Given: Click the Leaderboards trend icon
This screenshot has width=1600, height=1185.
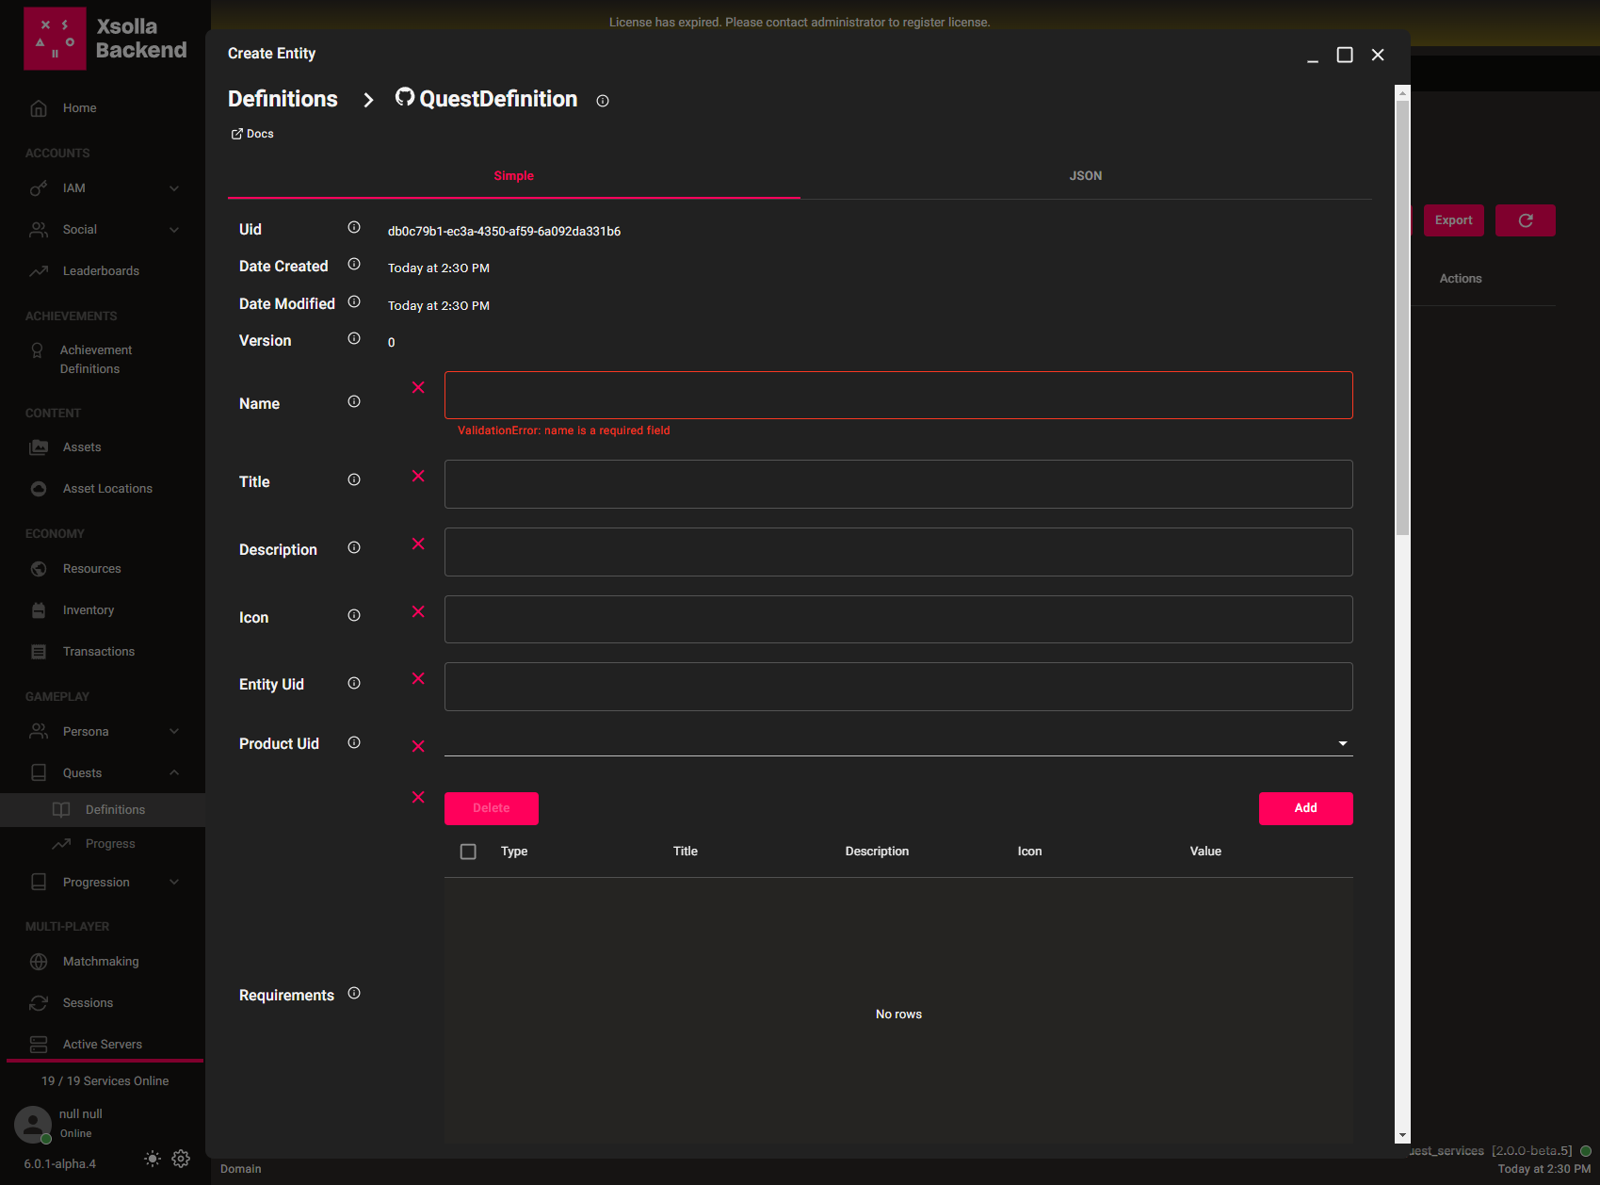Looking at the screenshot, I should pos(39,271).
